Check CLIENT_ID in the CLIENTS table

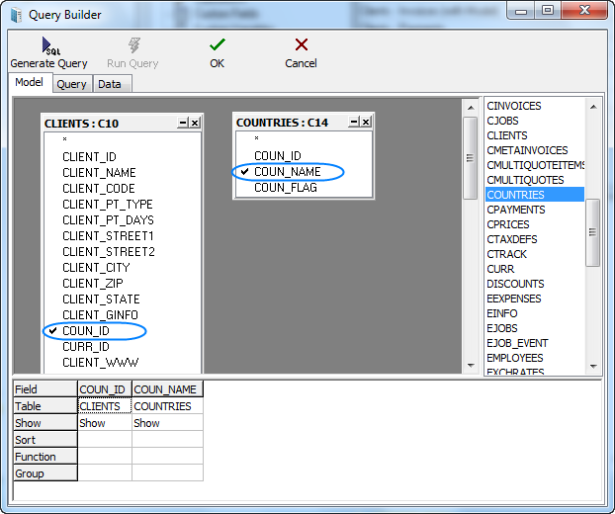click(x=89, y=157)
